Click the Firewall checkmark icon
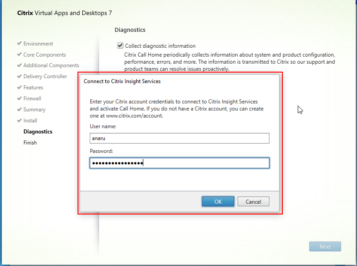 (20, 98)
